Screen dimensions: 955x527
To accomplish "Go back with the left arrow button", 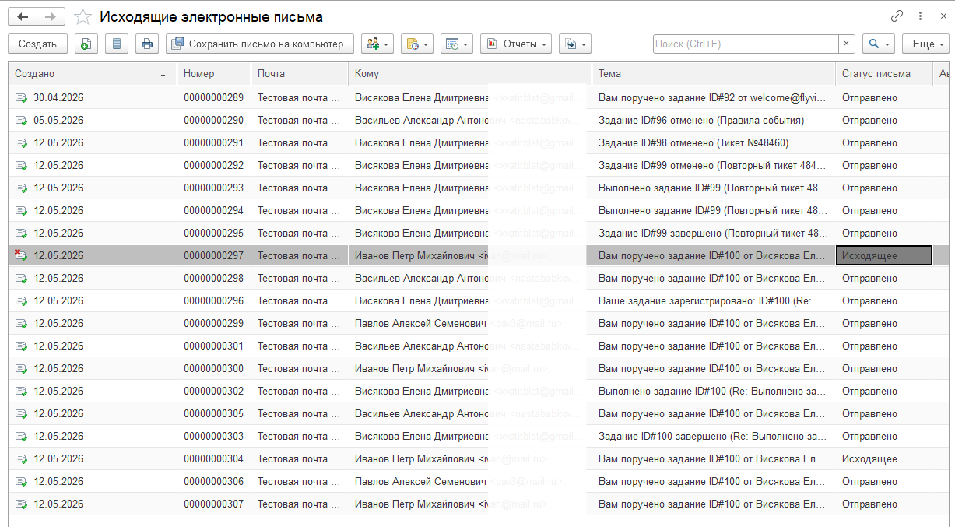I will [x=22, y=16].
